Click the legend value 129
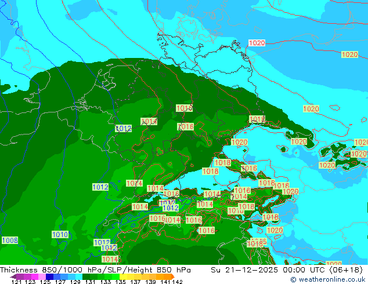The image size is (368, 284). click(x=75, y=282)
